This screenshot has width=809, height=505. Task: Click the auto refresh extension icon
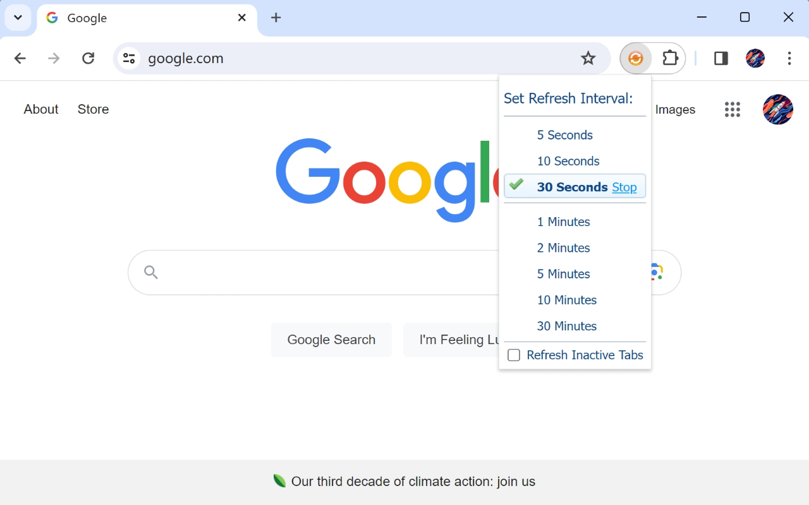click(x=636, y=59)
